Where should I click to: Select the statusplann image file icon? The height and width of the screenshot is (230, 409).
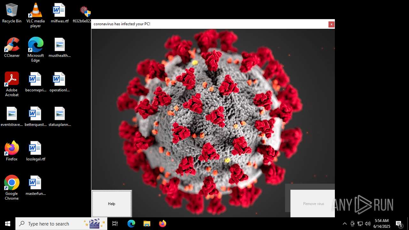(59, 117)
